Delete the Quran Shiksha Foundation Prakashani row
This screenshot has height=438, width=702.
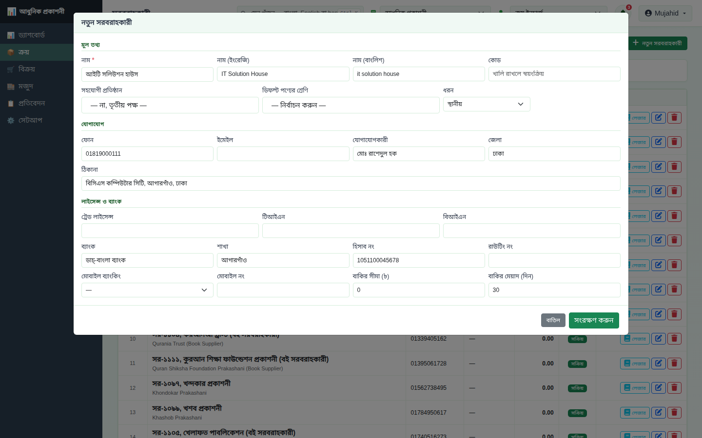(x=674, y=363)
